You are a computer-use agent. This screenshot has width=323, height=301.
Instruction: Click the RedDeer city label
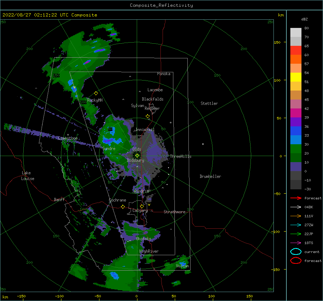(x=152, y=108)
